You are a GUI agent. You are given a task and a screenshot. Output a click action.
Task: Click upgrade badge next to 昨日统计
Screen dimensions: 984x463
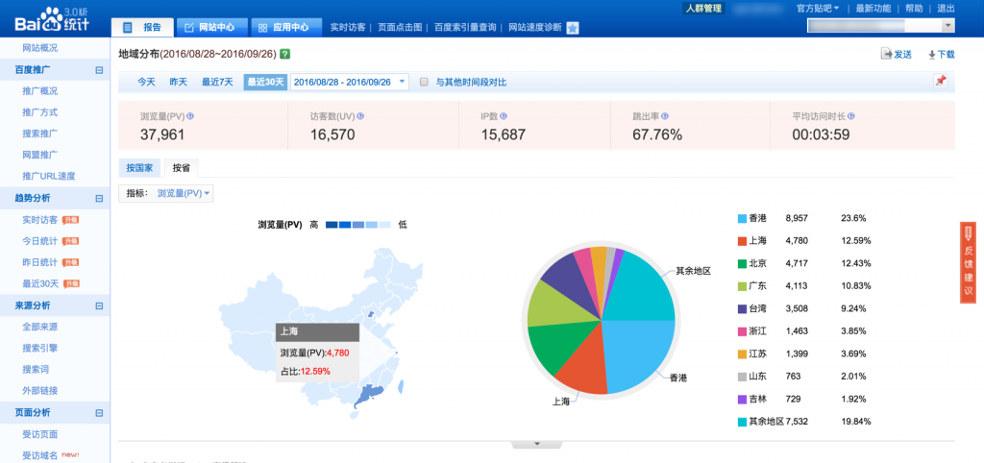(70, 262)
